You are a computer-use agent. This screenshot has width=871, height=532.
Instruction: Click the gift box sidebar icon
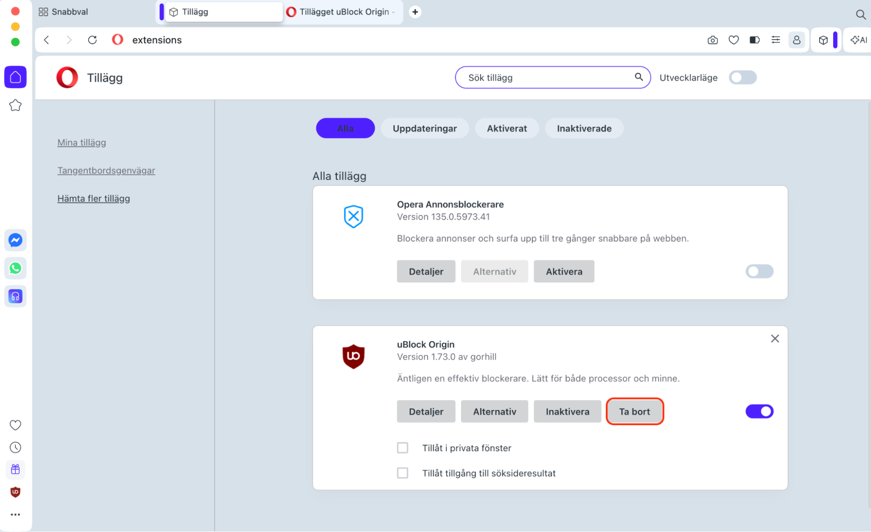pyautogui.click(x=15, y=469)
